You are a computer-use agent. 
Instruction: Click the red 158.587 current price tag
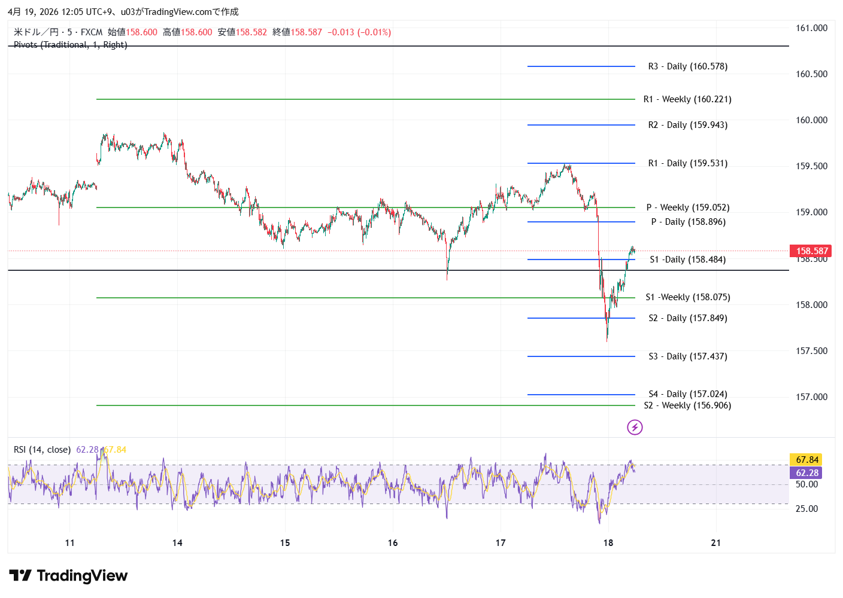[811, 251]
